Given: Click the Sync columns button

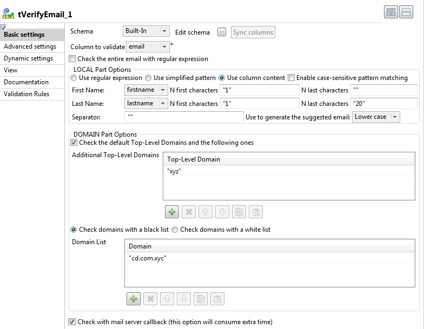Looking at the screenshot, I should tap(253, 32).
